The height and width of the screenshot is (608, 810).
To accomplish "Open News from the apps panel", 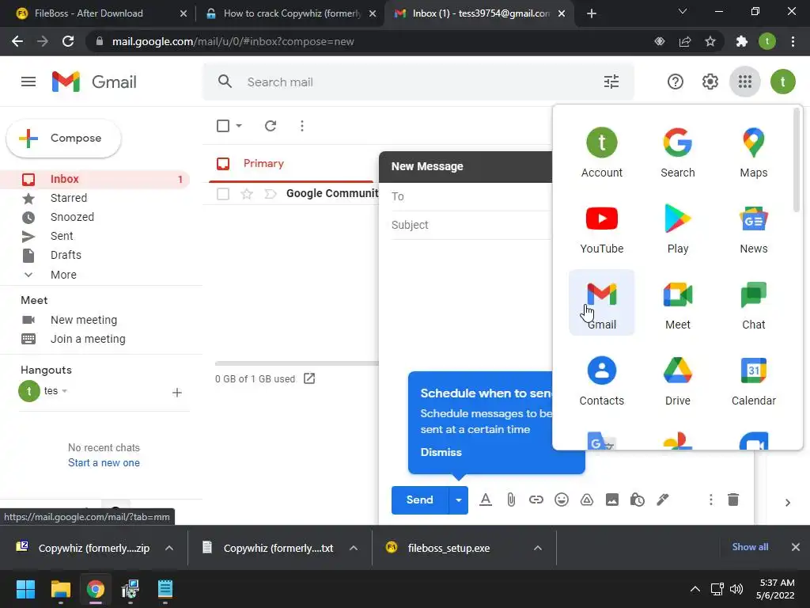I will (754, 228).
